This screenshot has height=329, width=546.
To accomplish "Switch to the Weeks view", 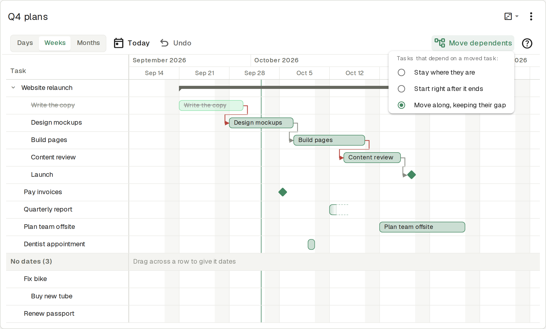I will pyautogui.click(x=55, y=43).
